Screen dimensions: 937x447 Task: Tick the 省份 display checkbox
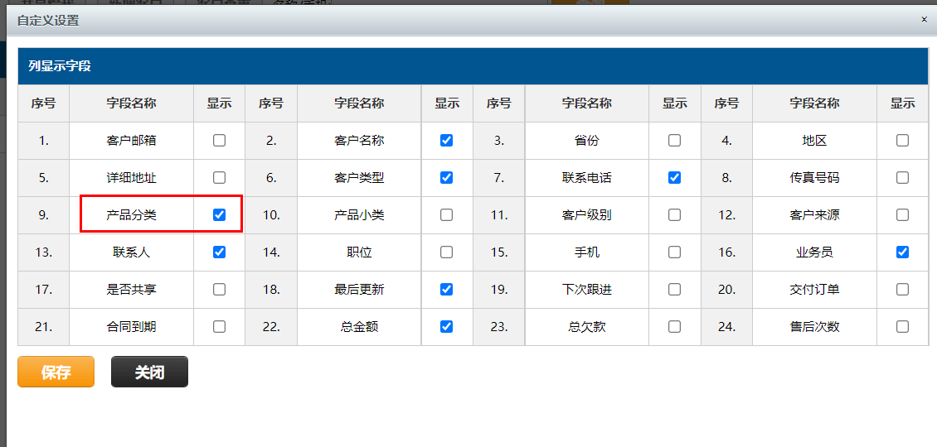[x=675, y=141]
